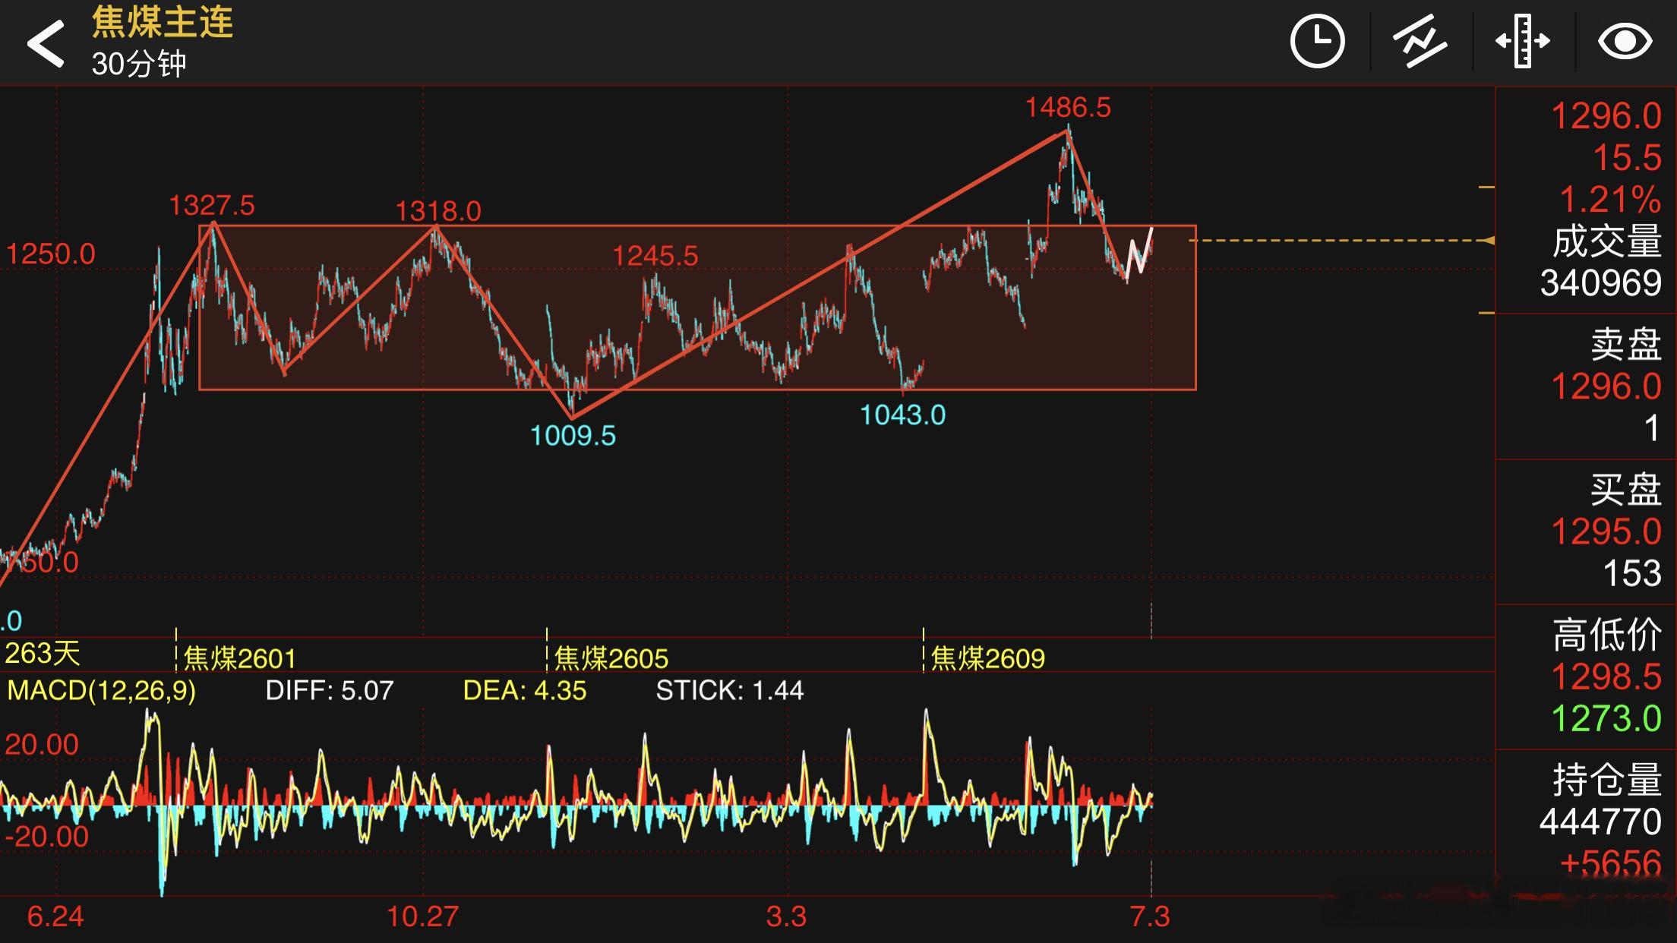Select the high price 1298.5

tap(1606, 676)
